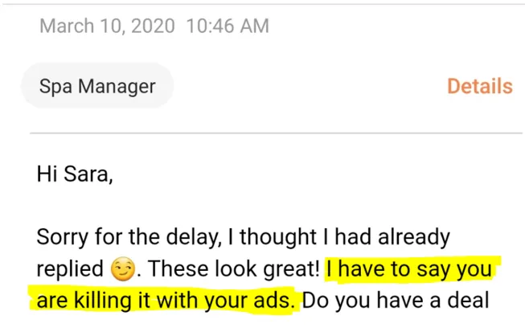Click the word "Sorry" in the message

[x=63, y=237]
